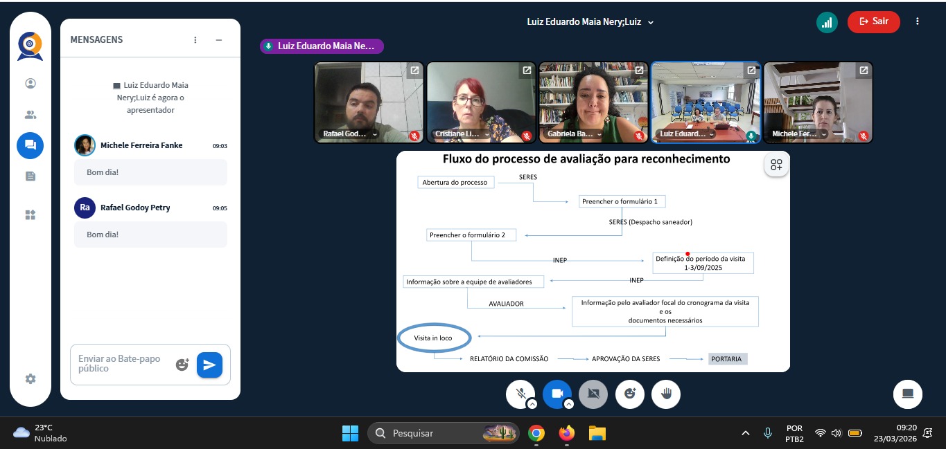Click the raise hand button
This screenshot has height=449, width=946.
click(x=666, y=394)
